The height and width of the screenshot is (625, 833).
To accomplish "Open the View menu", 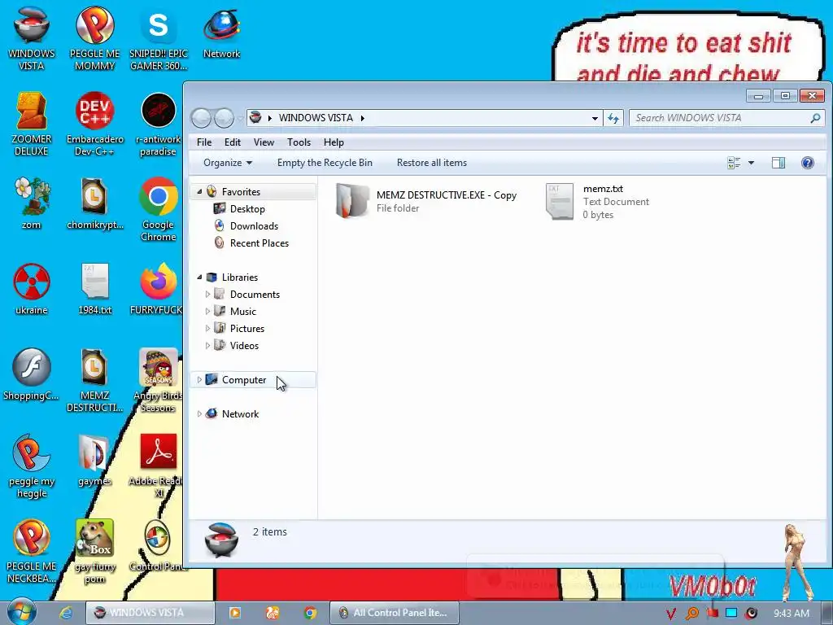I will [x=264, y=142].
